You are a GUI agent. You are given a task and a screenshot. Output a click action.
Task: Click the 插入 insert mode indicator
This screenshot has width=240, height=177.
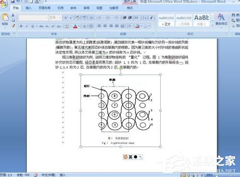tap(62, 175)
